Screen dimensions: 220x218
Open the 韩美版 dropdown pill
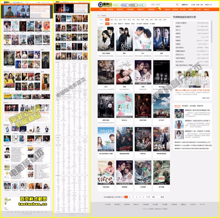point(133,5)
